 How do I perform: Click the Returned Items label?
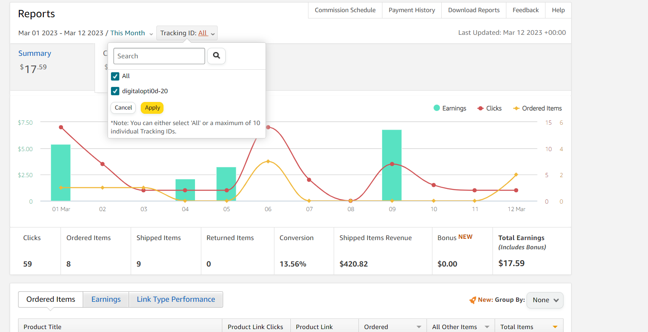(x=230, y=238)
